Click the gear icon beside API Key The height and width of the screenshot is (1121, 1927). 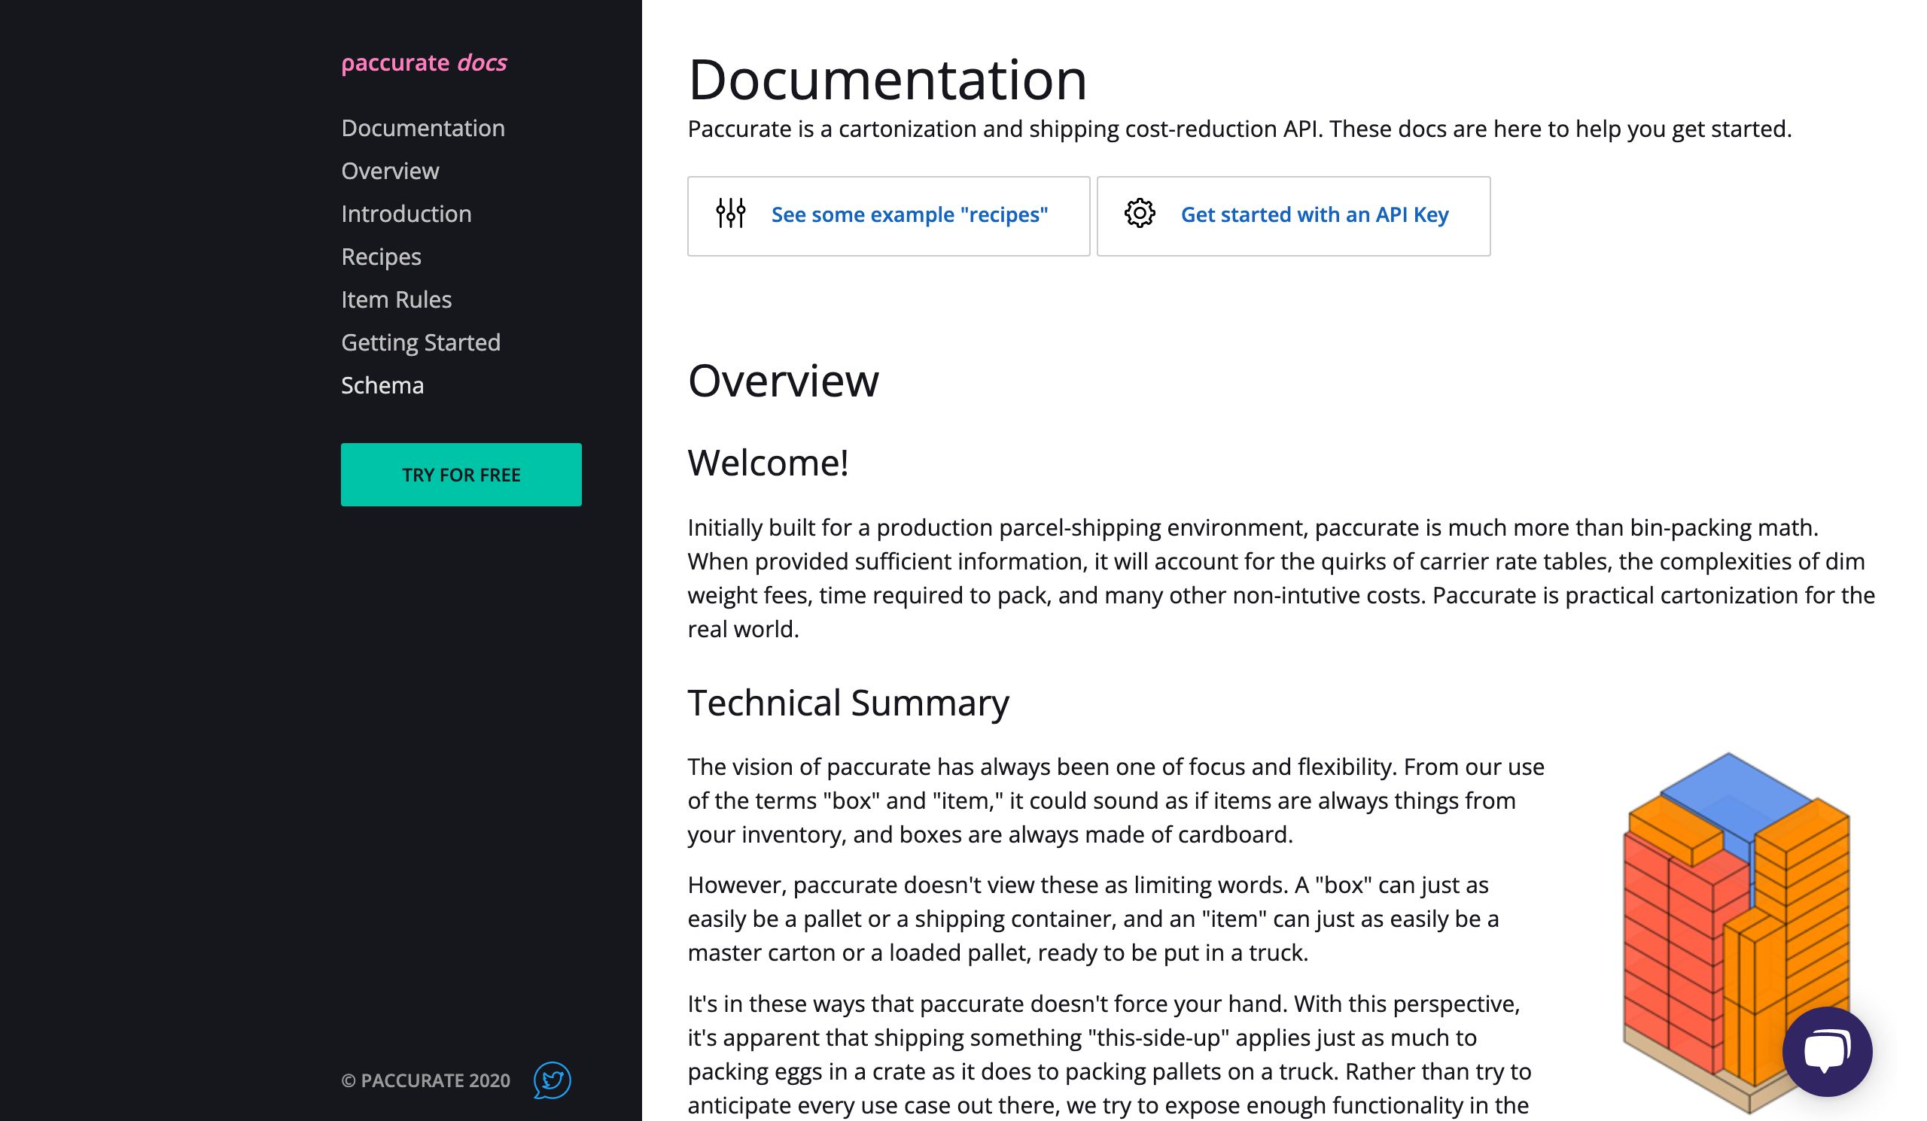1140,213
